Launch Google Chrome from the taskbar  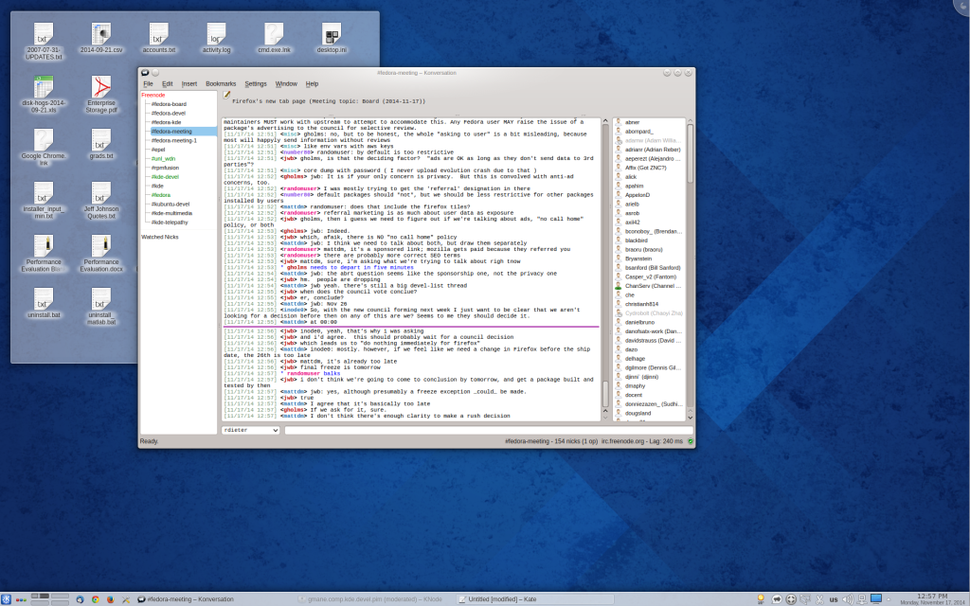tap(95, 599)
